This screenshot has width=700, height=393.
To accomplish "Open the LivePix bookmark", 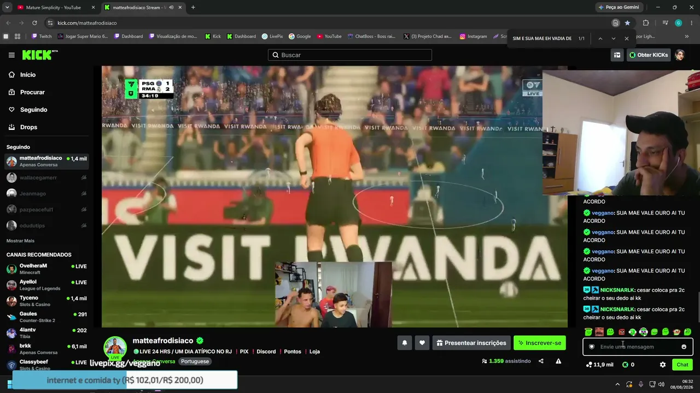I will (272, 37).
